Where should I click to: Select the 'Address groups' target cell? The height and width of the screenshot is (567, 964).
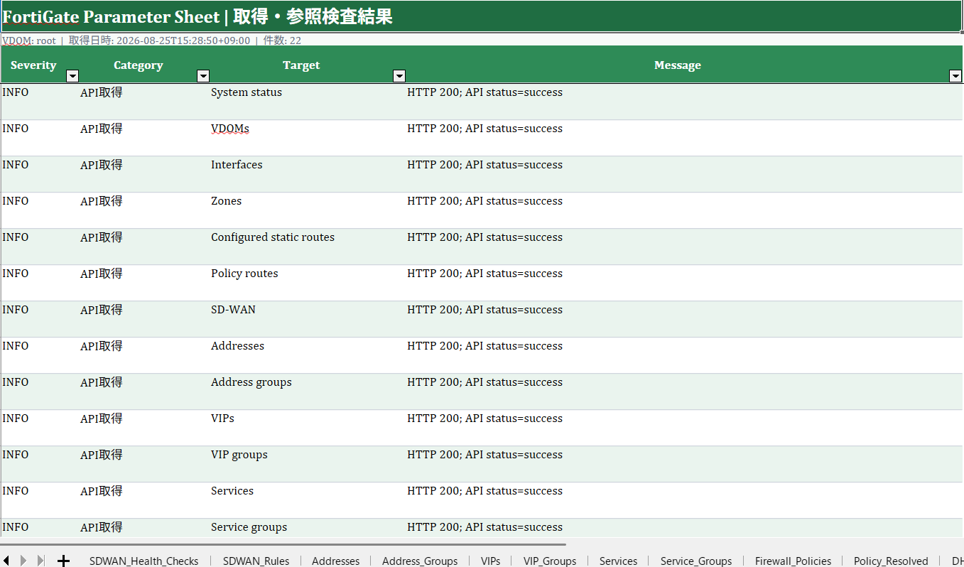pyautogui.click(x=308, y=391)
